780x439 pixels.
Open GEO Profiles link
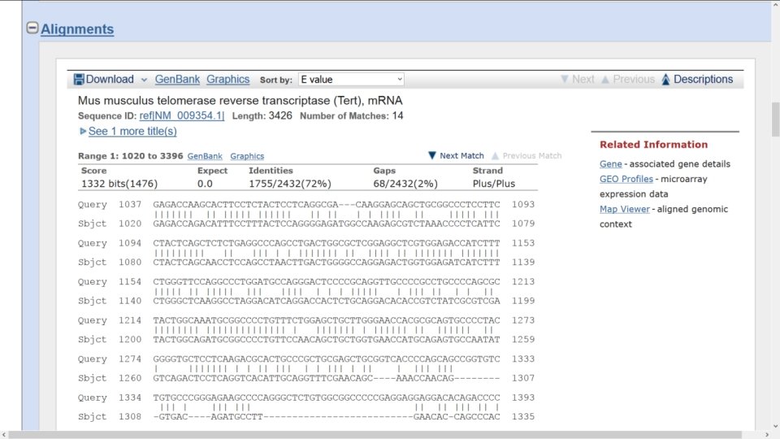(x=626, y=179)
